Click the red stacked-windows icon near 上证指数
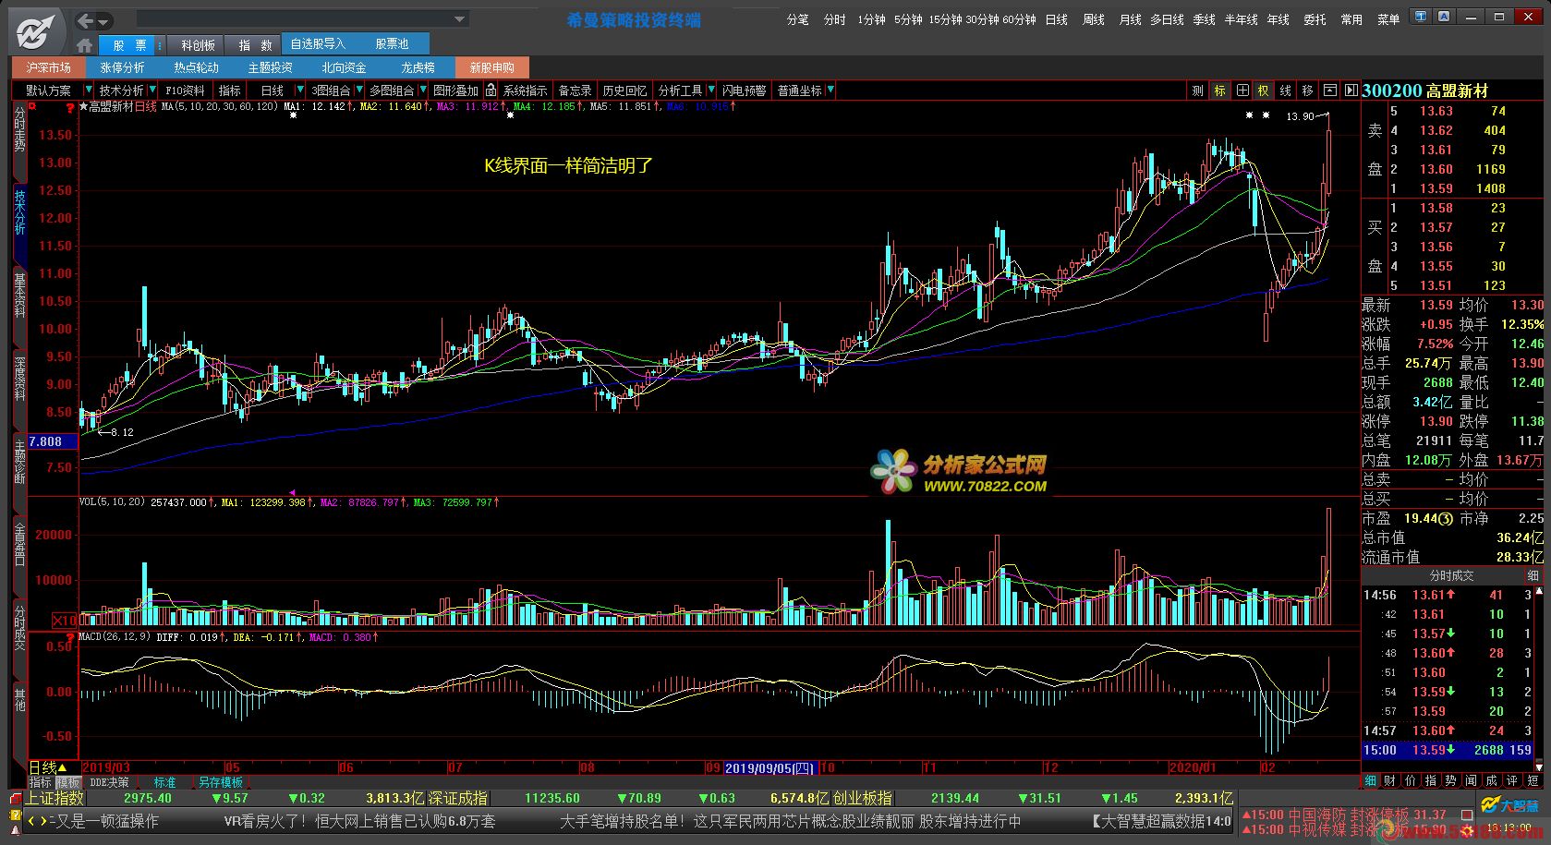Image resolution: width=1551 pixels, height=845 pixels. click(16, 798)
